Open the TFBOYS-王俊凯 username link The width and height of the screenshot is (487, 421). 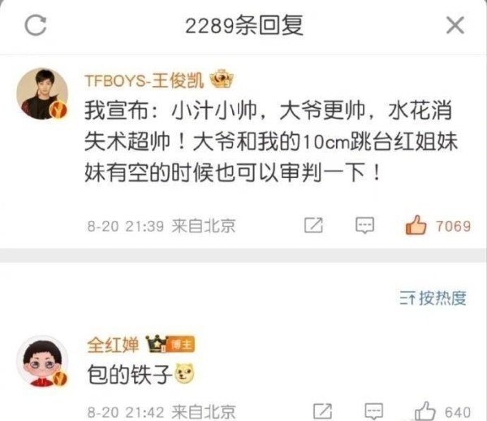tap(144, 80)
